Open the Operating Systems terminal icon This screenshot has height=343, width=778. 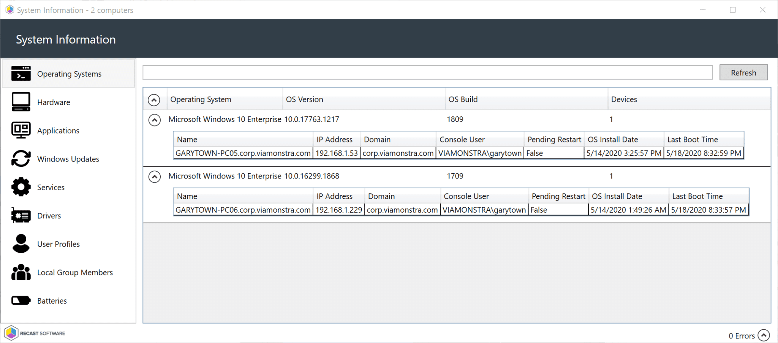pos(21,74)
